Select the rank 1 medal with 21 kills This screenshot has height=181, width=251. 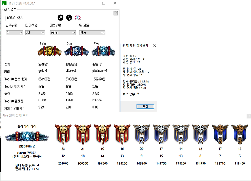pos(83,134)
